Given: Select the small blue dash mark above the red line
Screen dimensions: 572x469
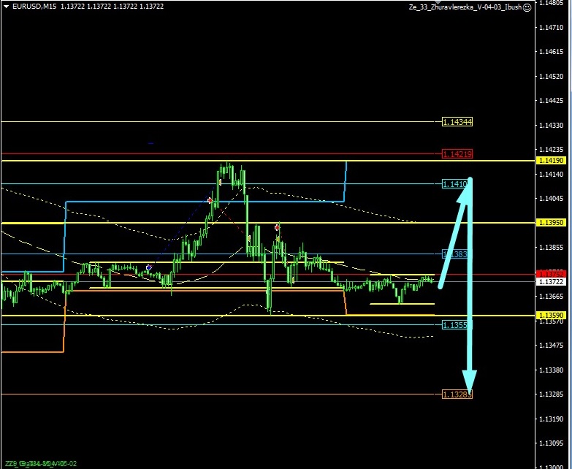Looking at the screenshot, I should coord(150,143).
